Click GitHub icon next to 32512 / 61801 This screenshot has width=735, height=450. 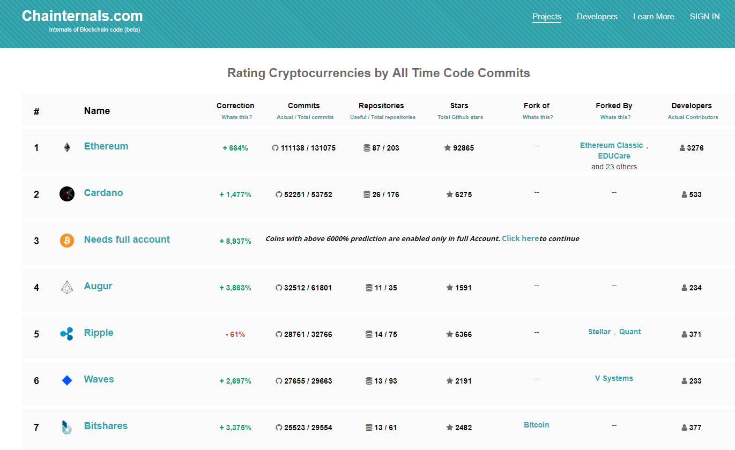pyautogui.click(x=279, y=288)
